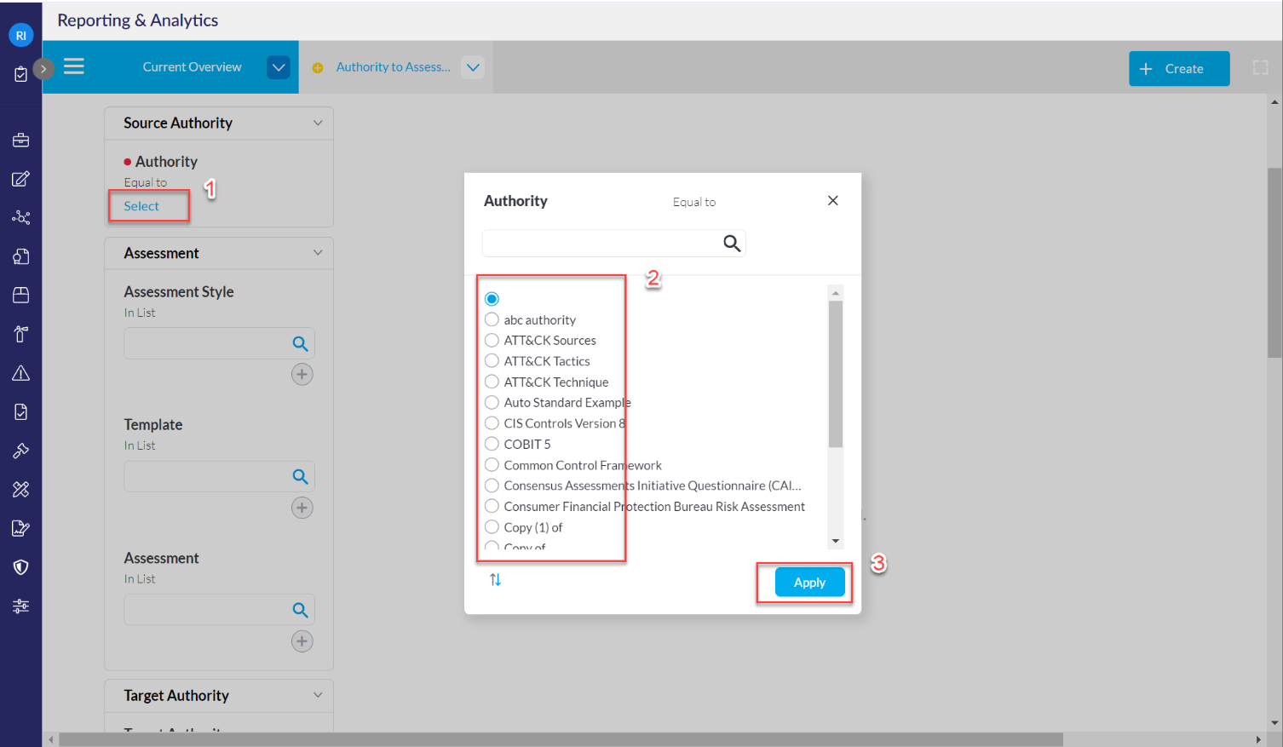Expand the Target Authority section chevron
The image size is (1283, 747).
click(x=318, y=695)
